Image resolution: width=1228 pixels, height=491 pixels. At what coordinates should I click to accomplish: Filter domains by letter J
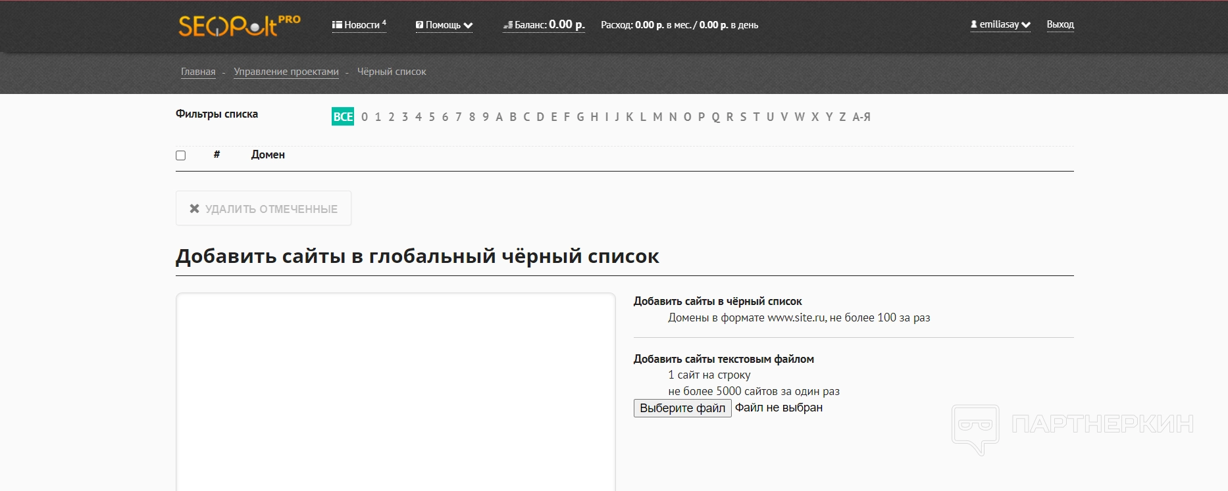617,117
